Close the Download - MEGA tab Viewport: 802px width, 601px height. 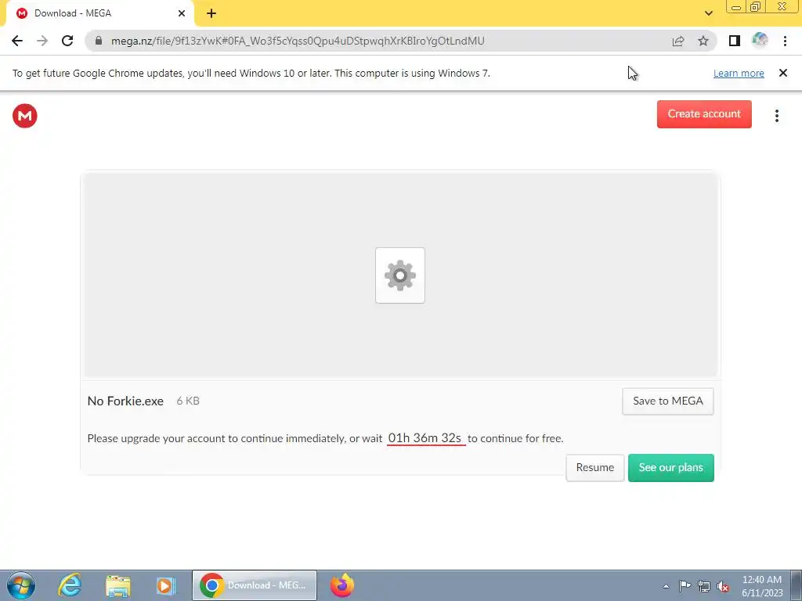click(182, 13)
